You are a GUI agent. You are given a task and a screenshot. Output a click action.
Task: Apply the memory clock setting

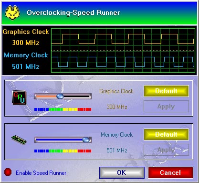point(166,150)
